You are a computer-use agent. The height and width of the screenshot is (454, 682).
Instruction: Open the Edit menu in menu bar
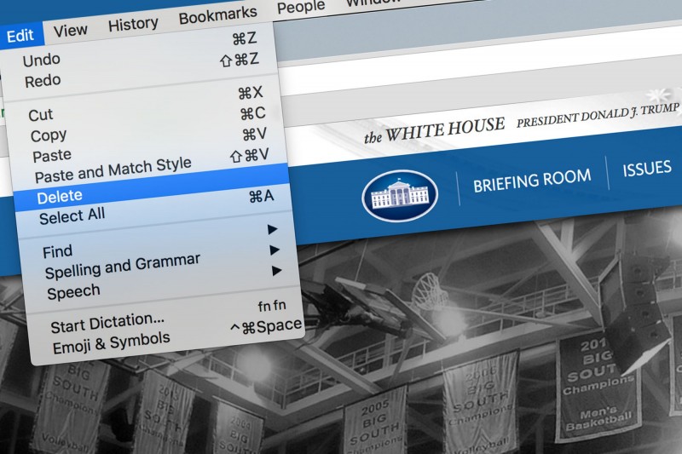(20, 35)
